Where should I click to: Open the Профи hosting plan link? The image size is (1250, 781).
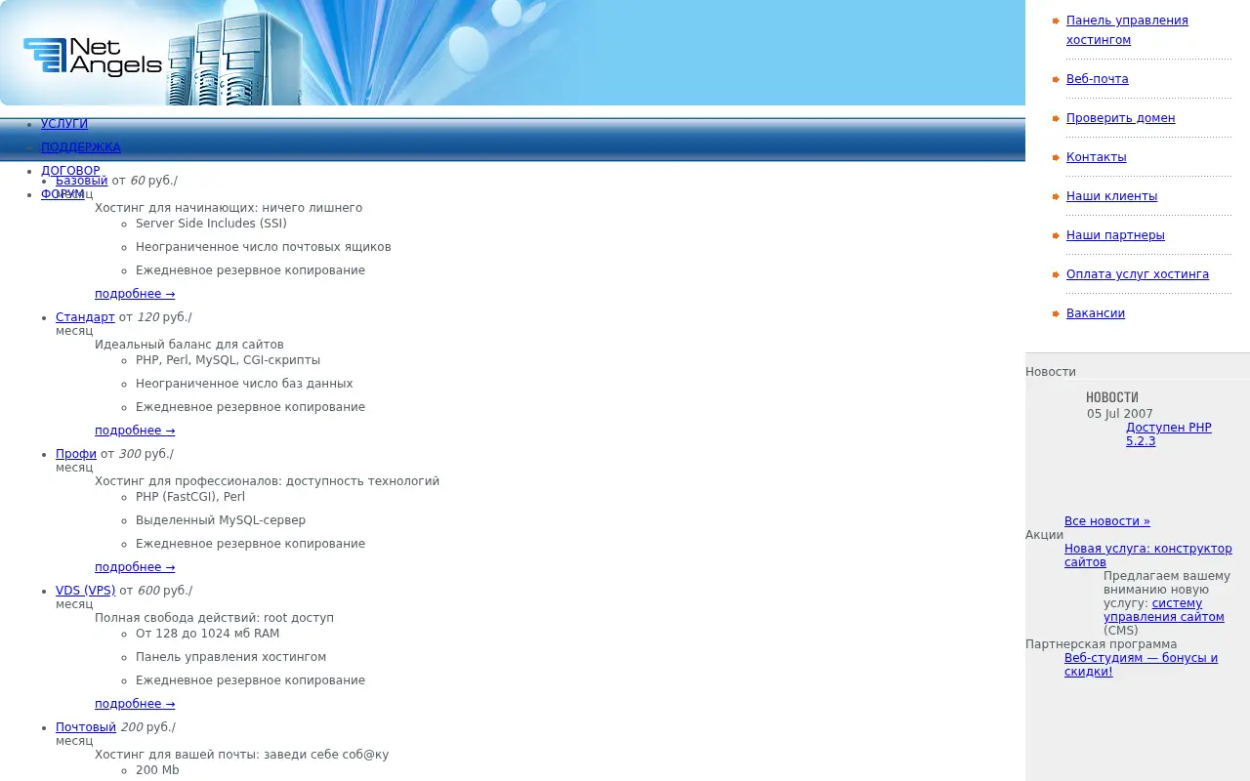tap(76, 454)
